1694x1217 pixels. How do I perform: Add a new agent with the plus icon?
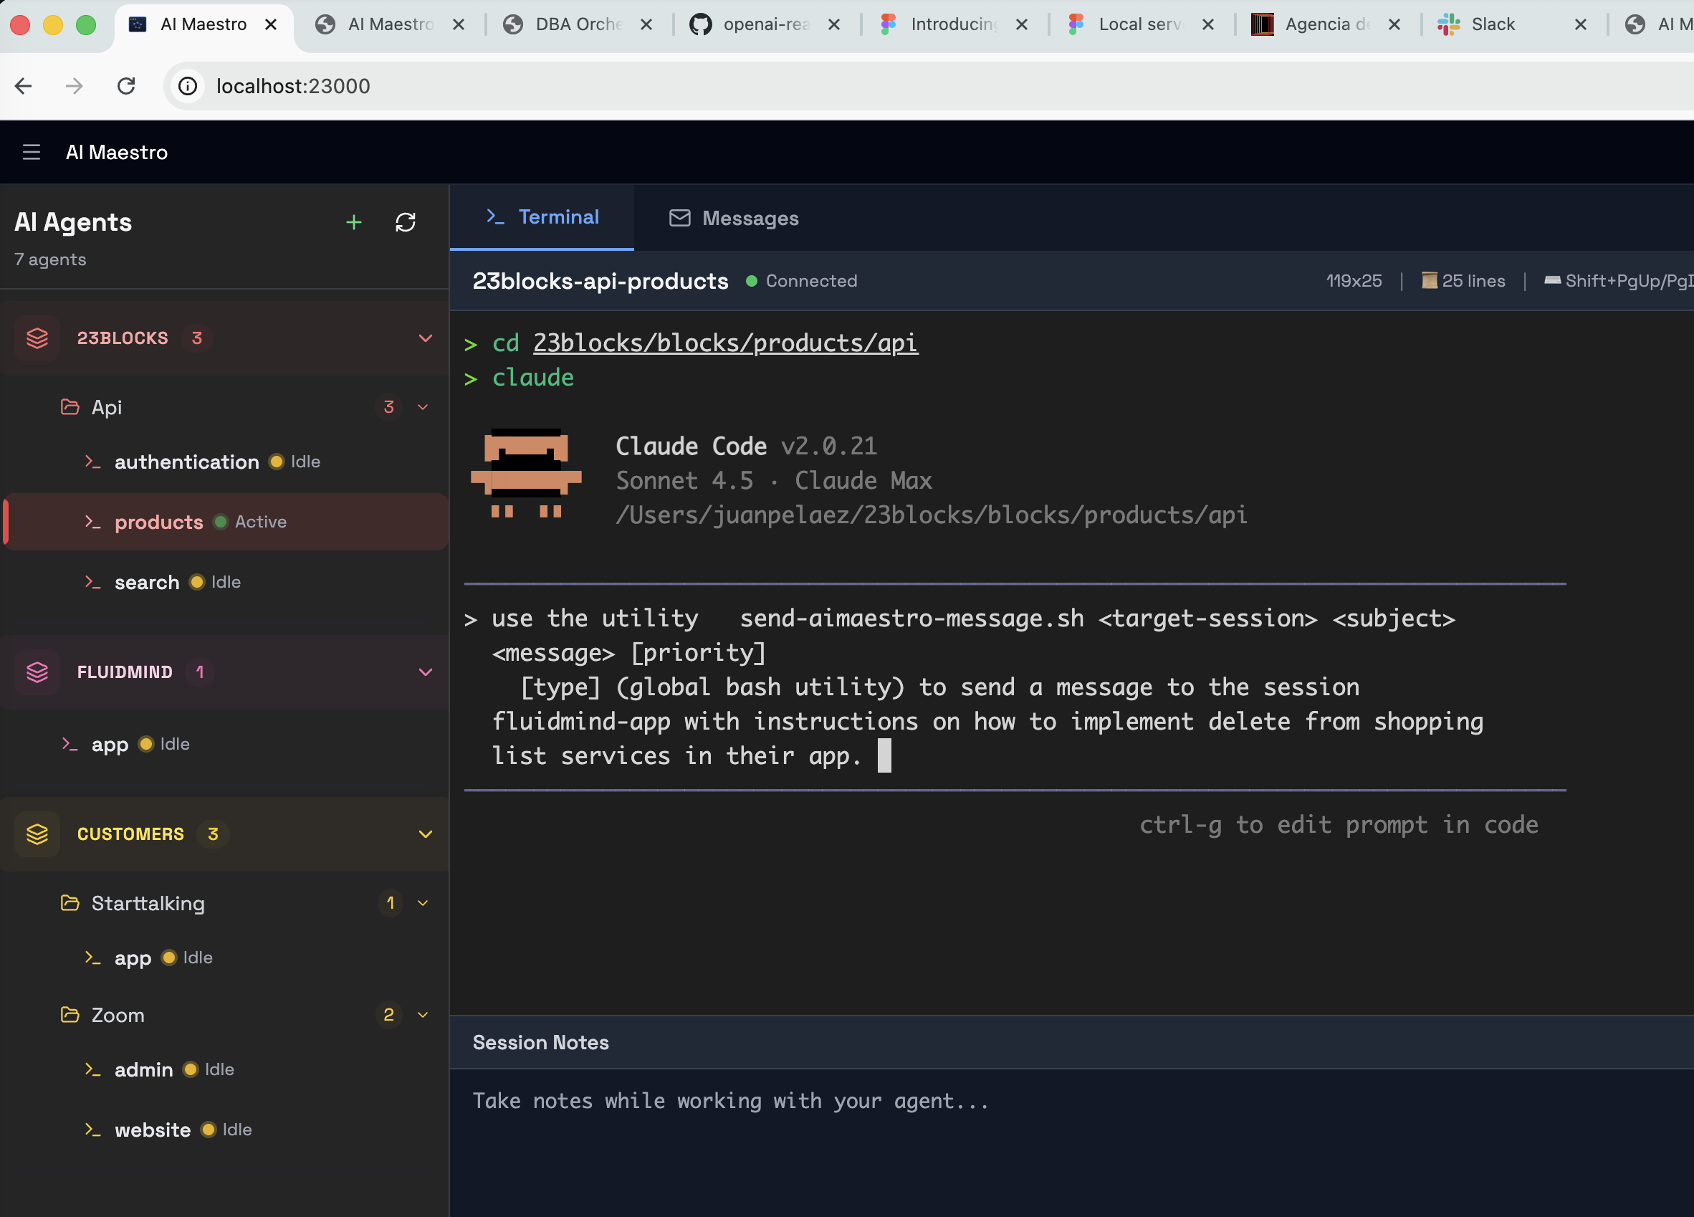[x=354, y=222]
